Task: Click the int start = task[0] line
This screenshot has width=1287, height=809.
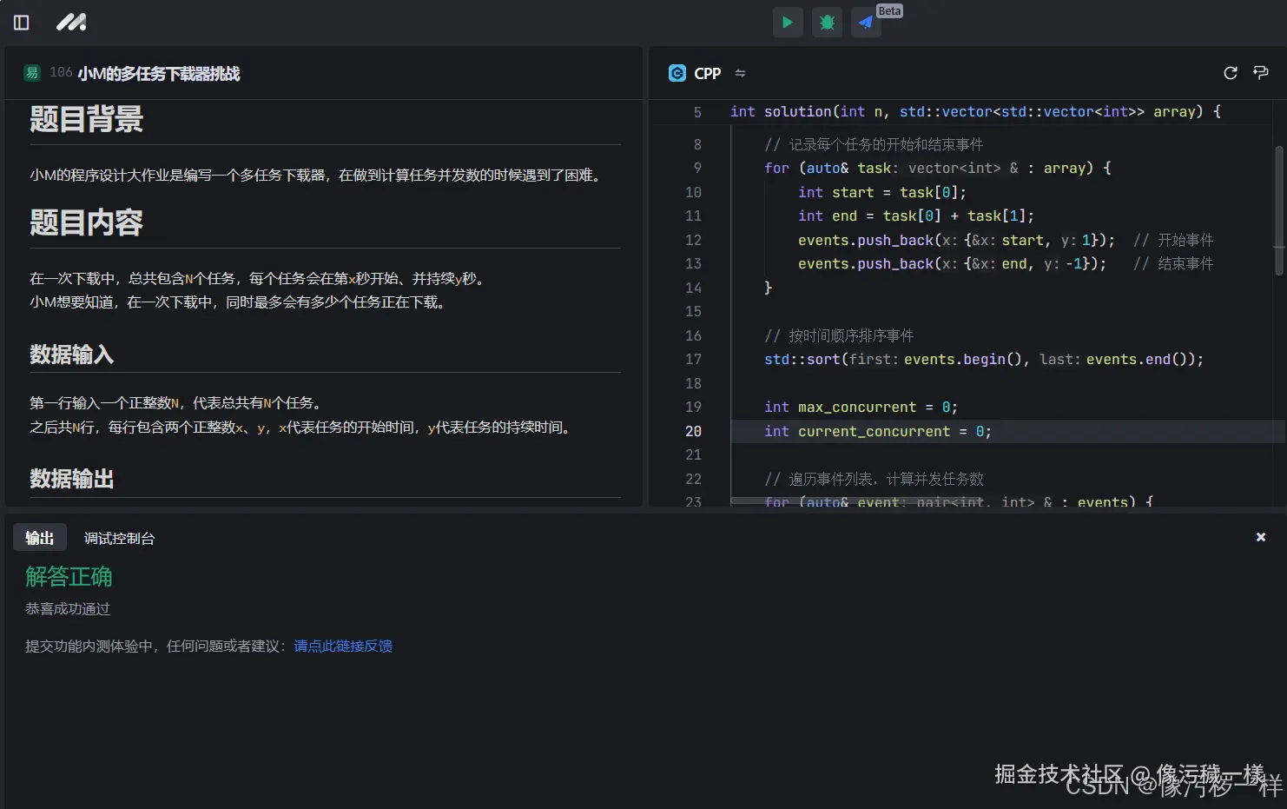Action: point(882,192)
